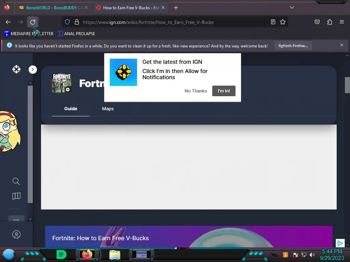Click the Refresh Firefox... button
Image resolution: width=350 pixels, height=262 pixels.
tap(293, 46)
